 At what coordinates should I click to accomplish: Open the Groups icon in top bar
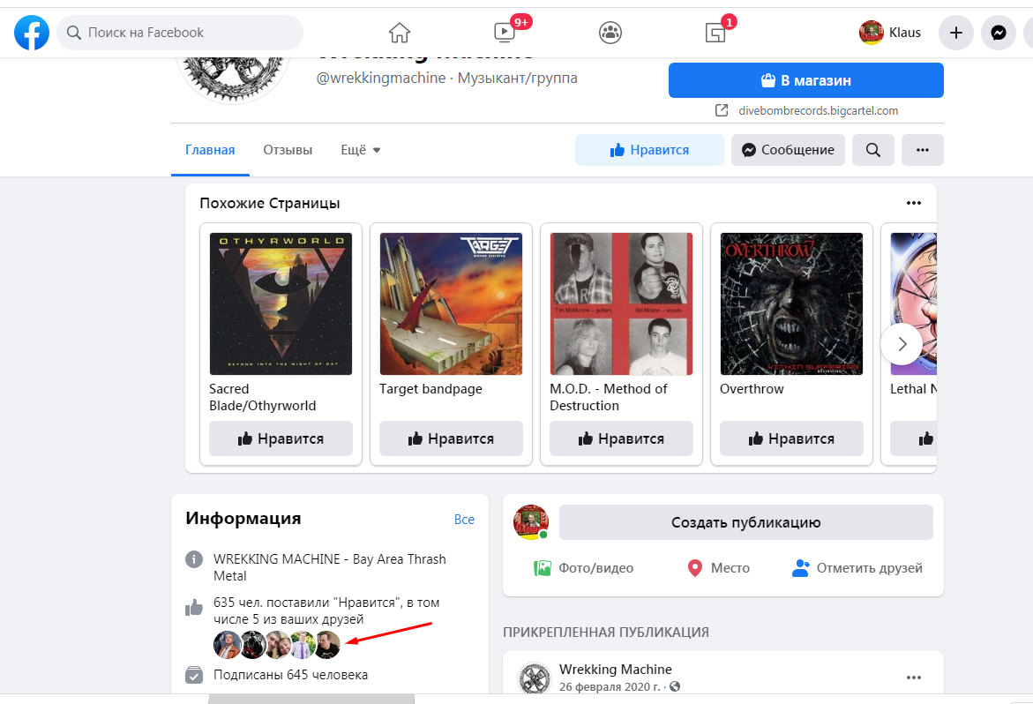tap(610, 33)
